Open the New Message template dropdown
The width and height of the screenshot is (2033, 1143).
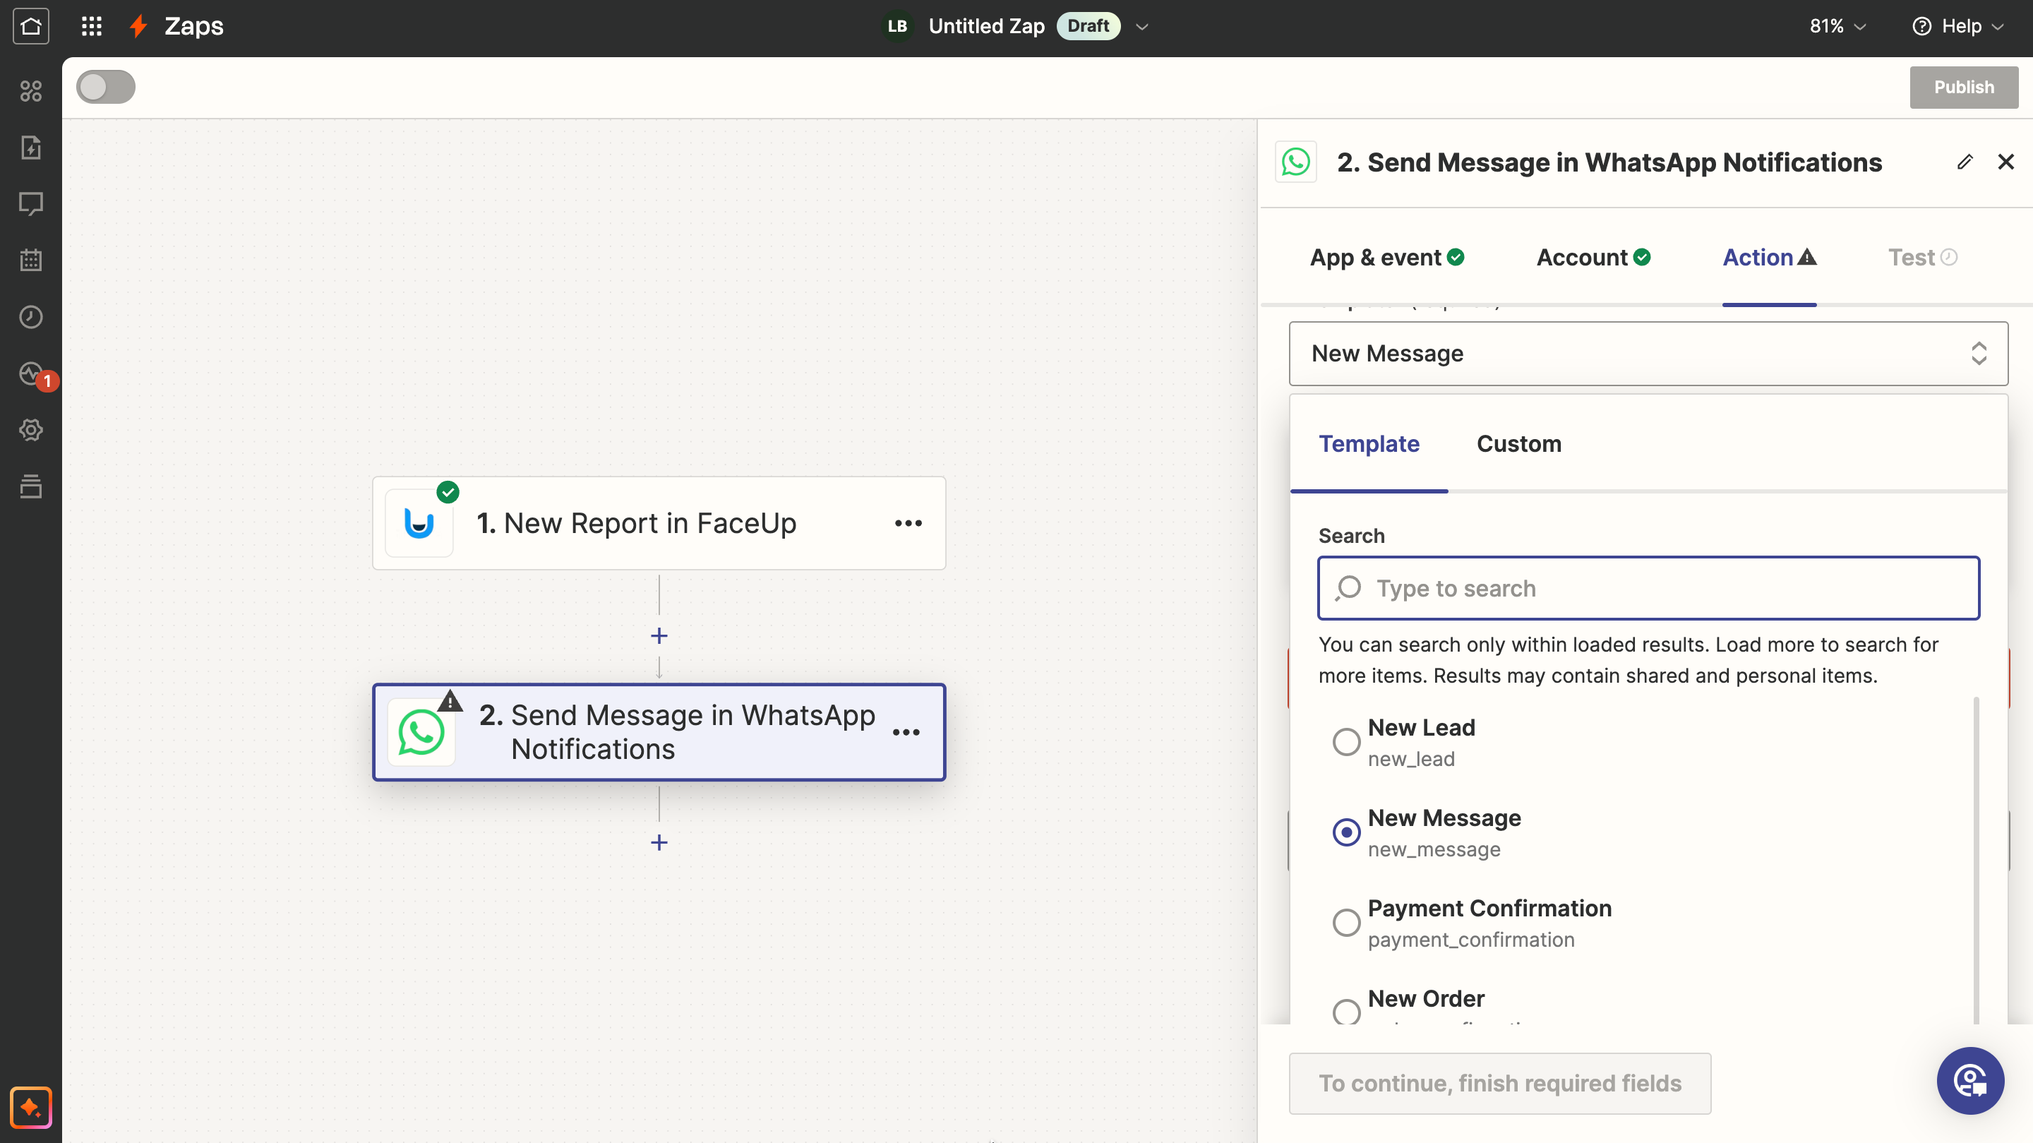[1648, 354]
